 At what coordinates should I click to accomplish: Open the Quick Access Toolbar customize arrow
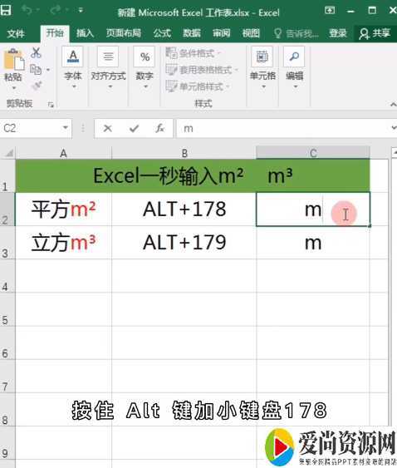(81, 11)
